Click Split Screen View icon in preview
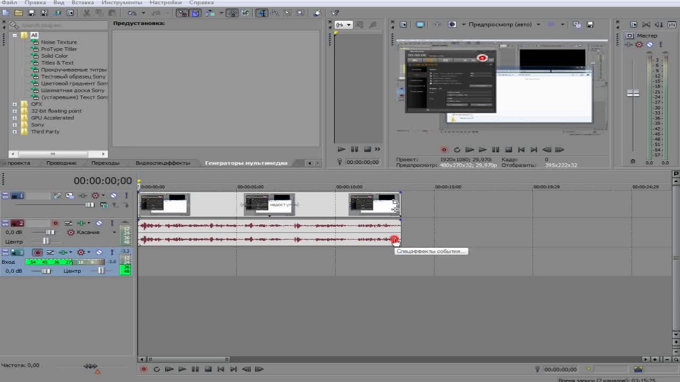This screenshot has width=680, height=382. pos(452,24)
